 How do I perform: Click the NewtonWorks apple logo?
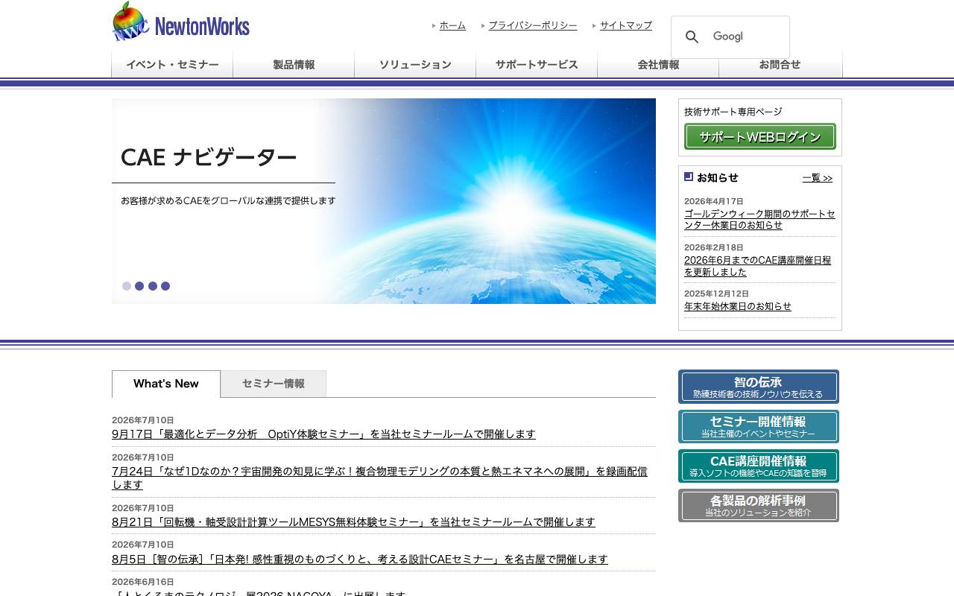pos(181,22)
